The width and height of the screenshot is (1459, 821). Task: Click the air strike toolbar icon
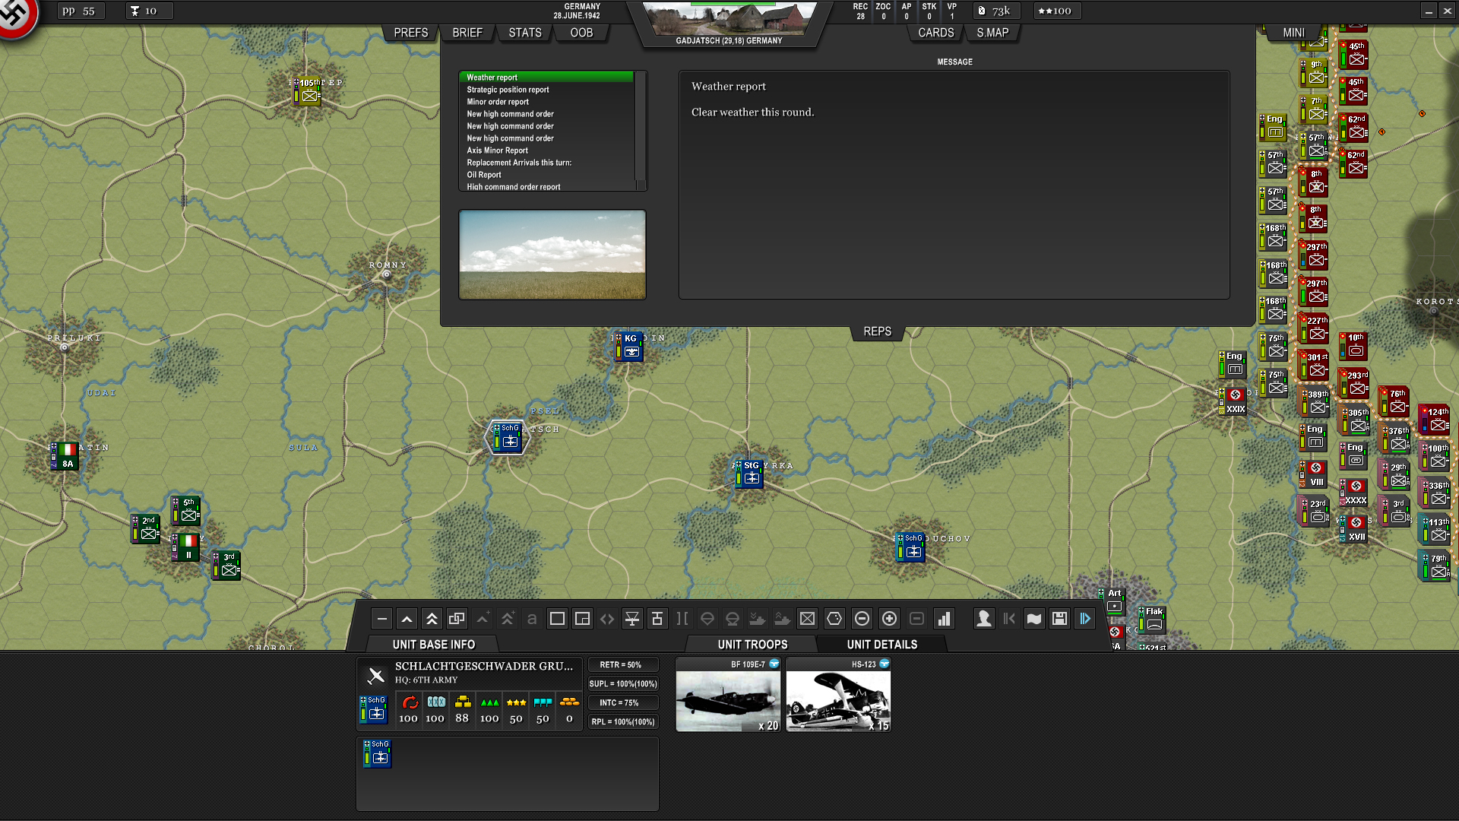click(x=632, y=619)
